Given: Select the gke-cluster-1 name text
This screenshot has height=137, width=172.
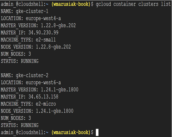Looking at the screenshot, I should [x=32, y=11].
